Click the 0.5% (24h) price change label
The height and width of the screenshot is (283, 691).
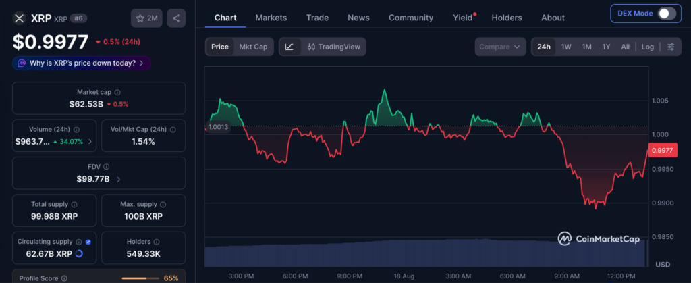tap(118, 42)
